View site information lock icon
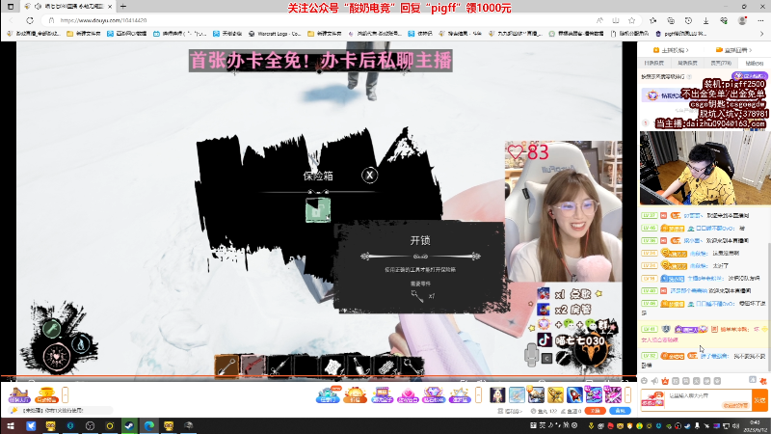 pos(51,20)
